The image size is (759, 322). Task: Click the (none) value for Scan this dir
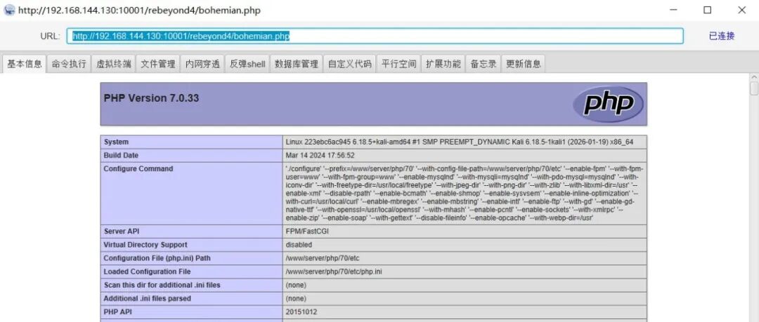[x=296, y=286]
